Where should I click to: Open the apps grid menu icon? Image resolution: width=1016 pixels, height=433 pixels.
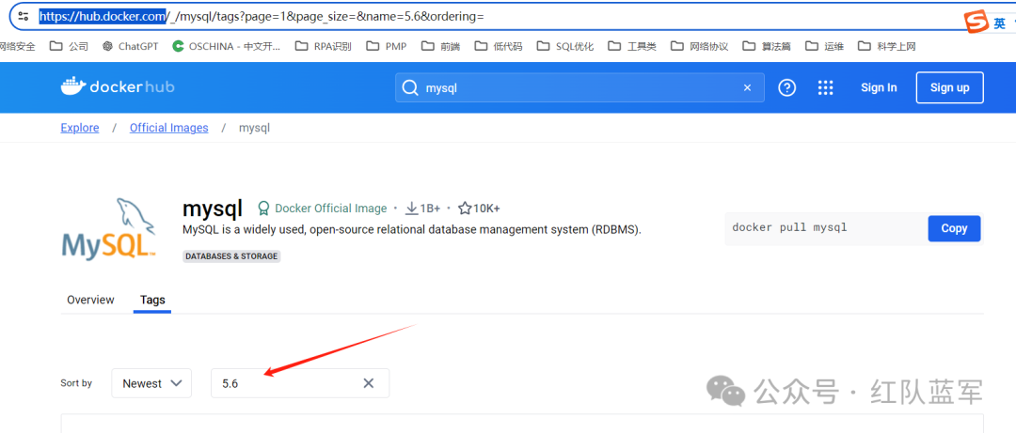825,88
